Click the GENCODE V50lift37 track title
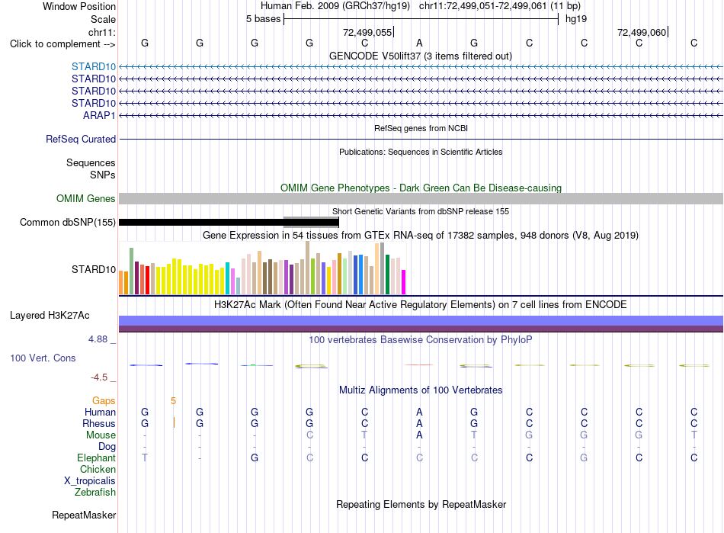This screenshot has height=533, width=724. pos(421,56)
